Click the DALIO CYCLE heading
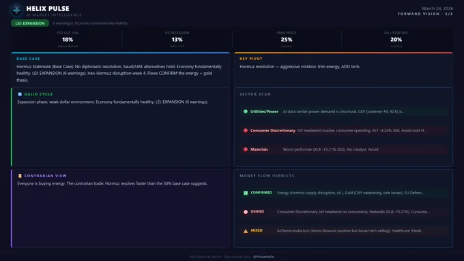Image resolution: width=464 pixels, height=261 pixels. click(38, 94)
